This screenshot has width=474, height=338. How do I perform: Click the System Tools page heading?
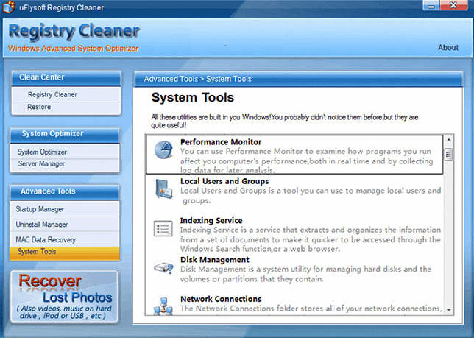click(x=193, y=98)
